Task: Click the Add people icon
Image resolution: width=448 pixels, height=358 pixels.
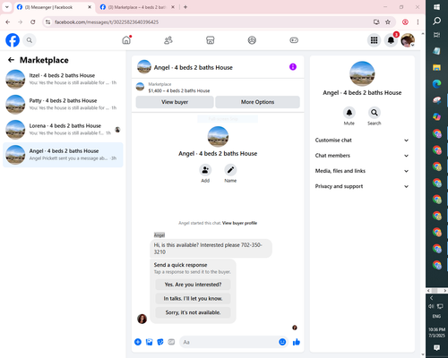Action: [x=205, y=170]
